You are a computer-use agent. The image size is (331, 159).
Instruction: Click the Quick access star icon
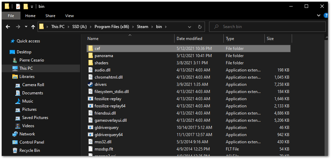click(13, 41)
